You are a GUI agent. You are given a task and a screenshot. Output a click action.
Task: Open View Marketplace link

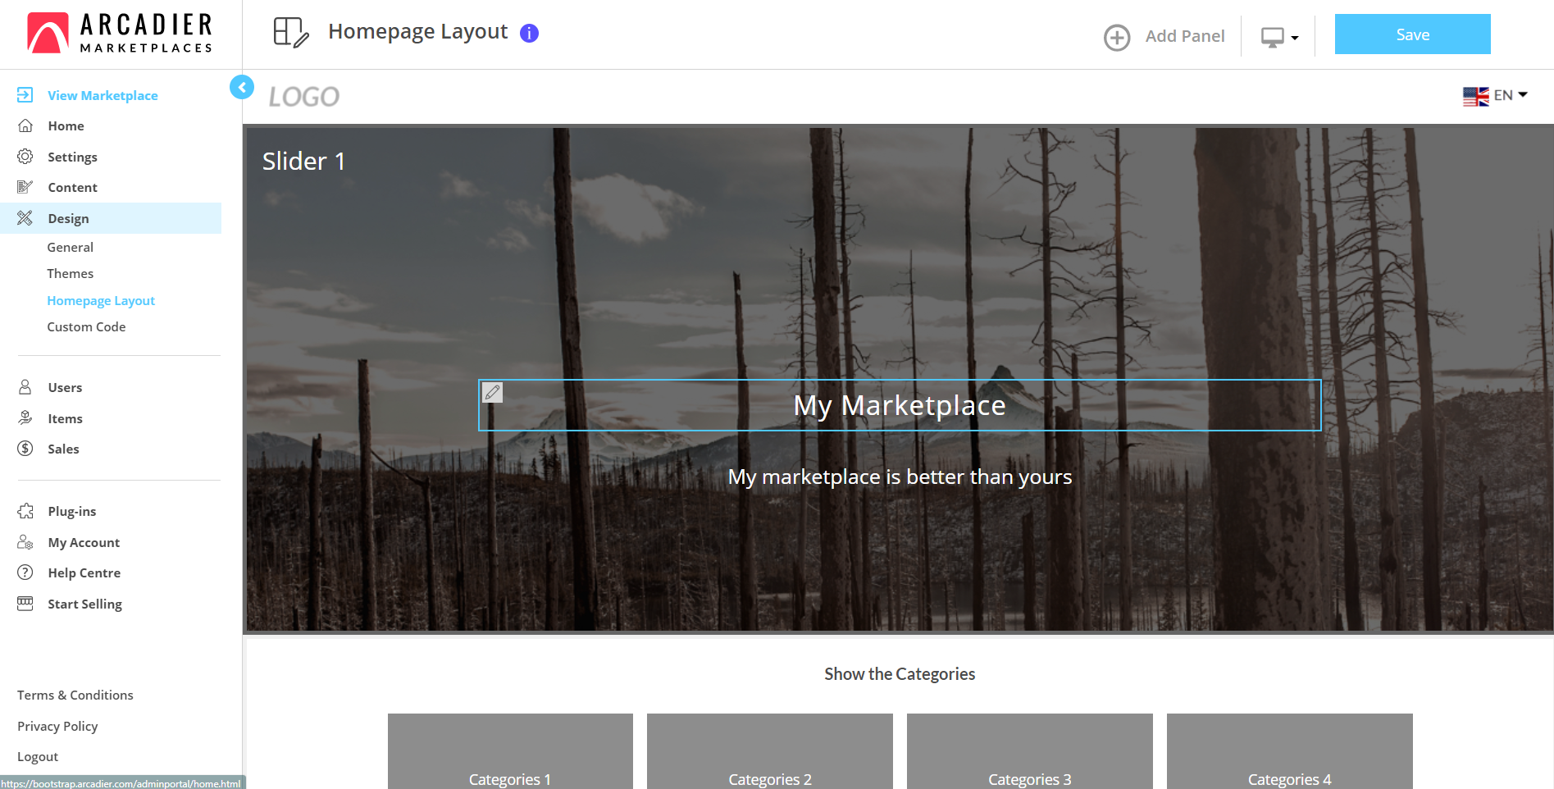[x=103, y=95]
